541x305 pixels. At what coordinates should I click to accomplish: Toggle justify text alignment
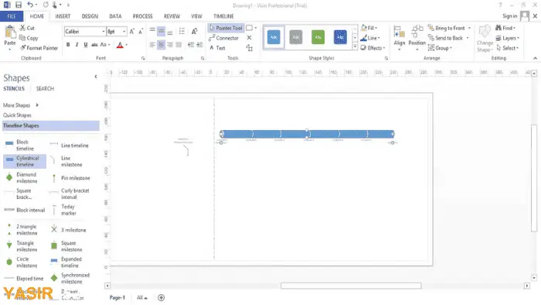pyautogui.click(x=179, y=45)
